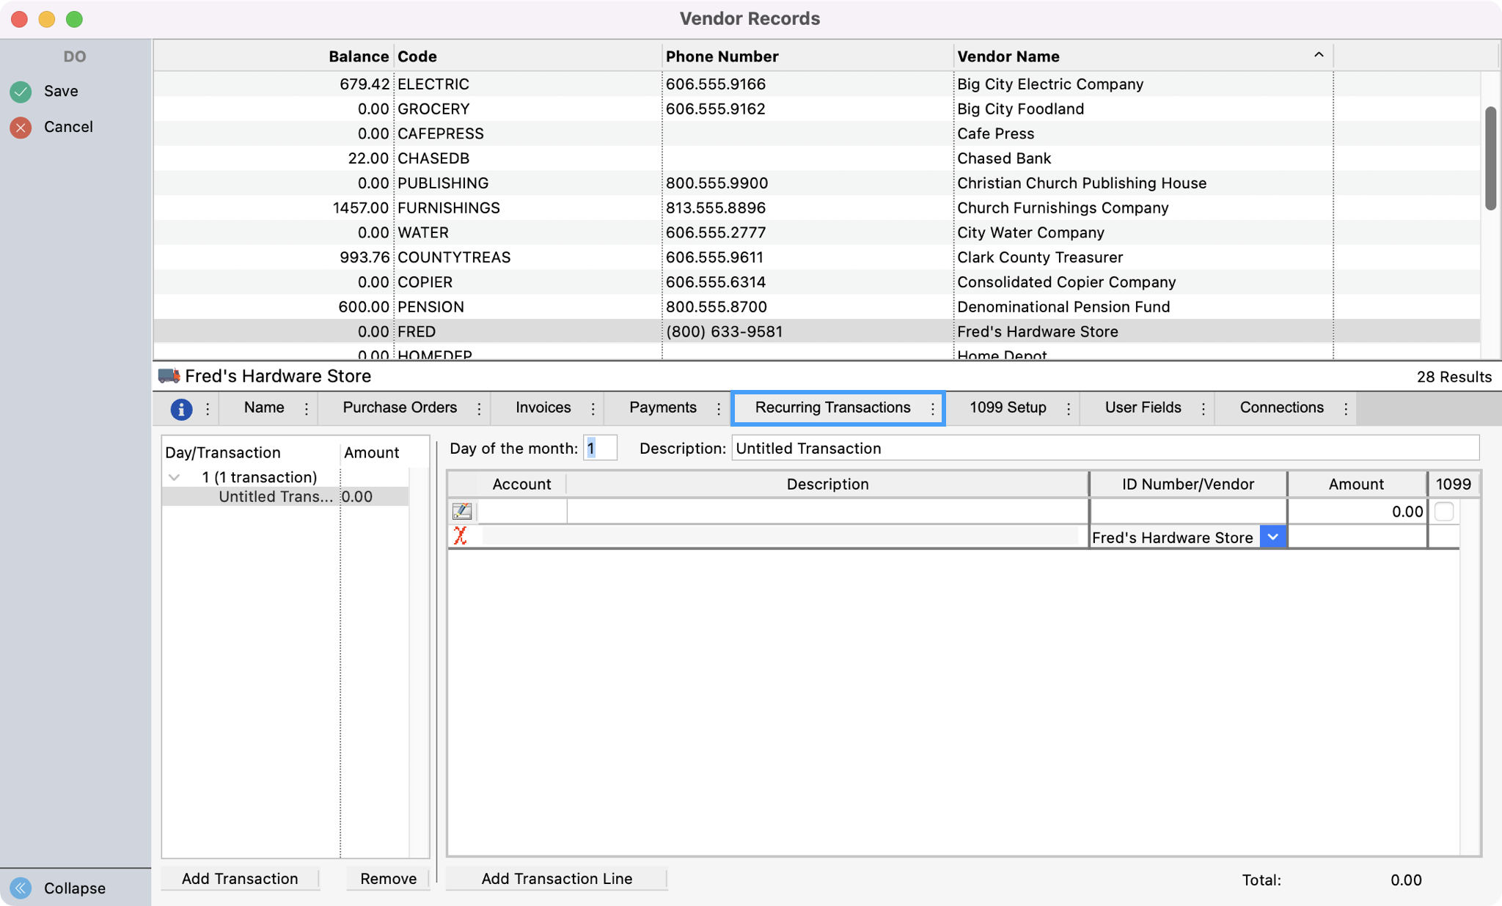This screenshot has width=1502, height=906.
Task: Collapse the day 1 transaction tree node
Action: pyautogui.click(x=175, y=477)
